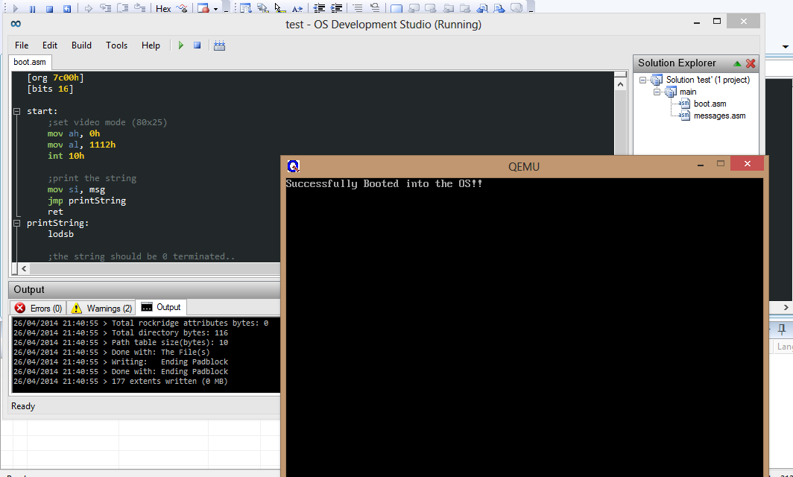Click the yellow warning icon on the Warnings tab
Screen dimensions: 793x477
pyautogui.click(x=76, y=308)
